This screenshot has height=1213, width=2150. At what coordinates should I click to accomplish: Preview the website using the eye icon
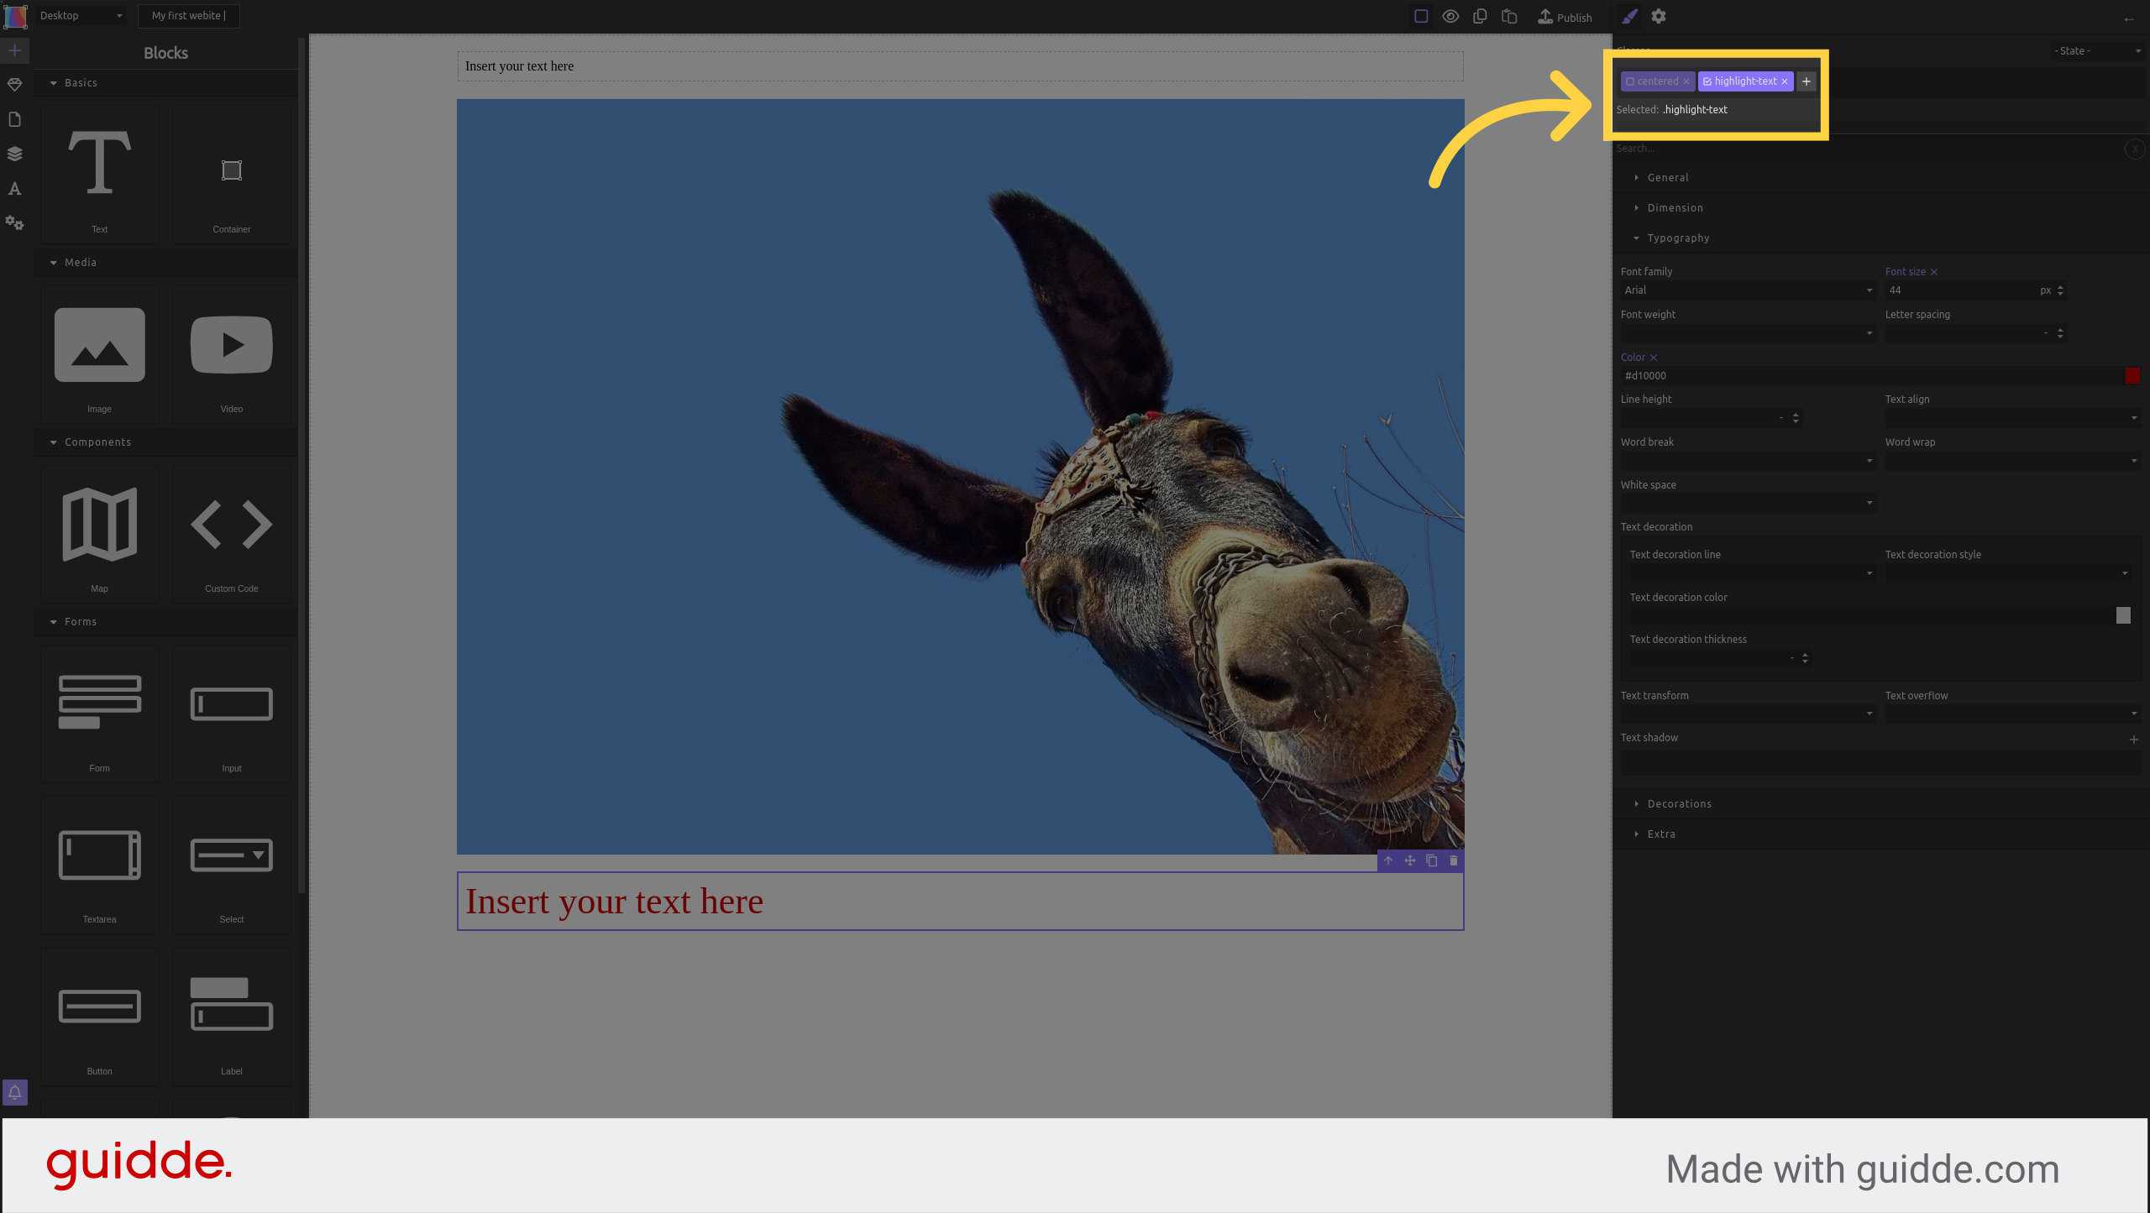click(x=1450, y=16)
